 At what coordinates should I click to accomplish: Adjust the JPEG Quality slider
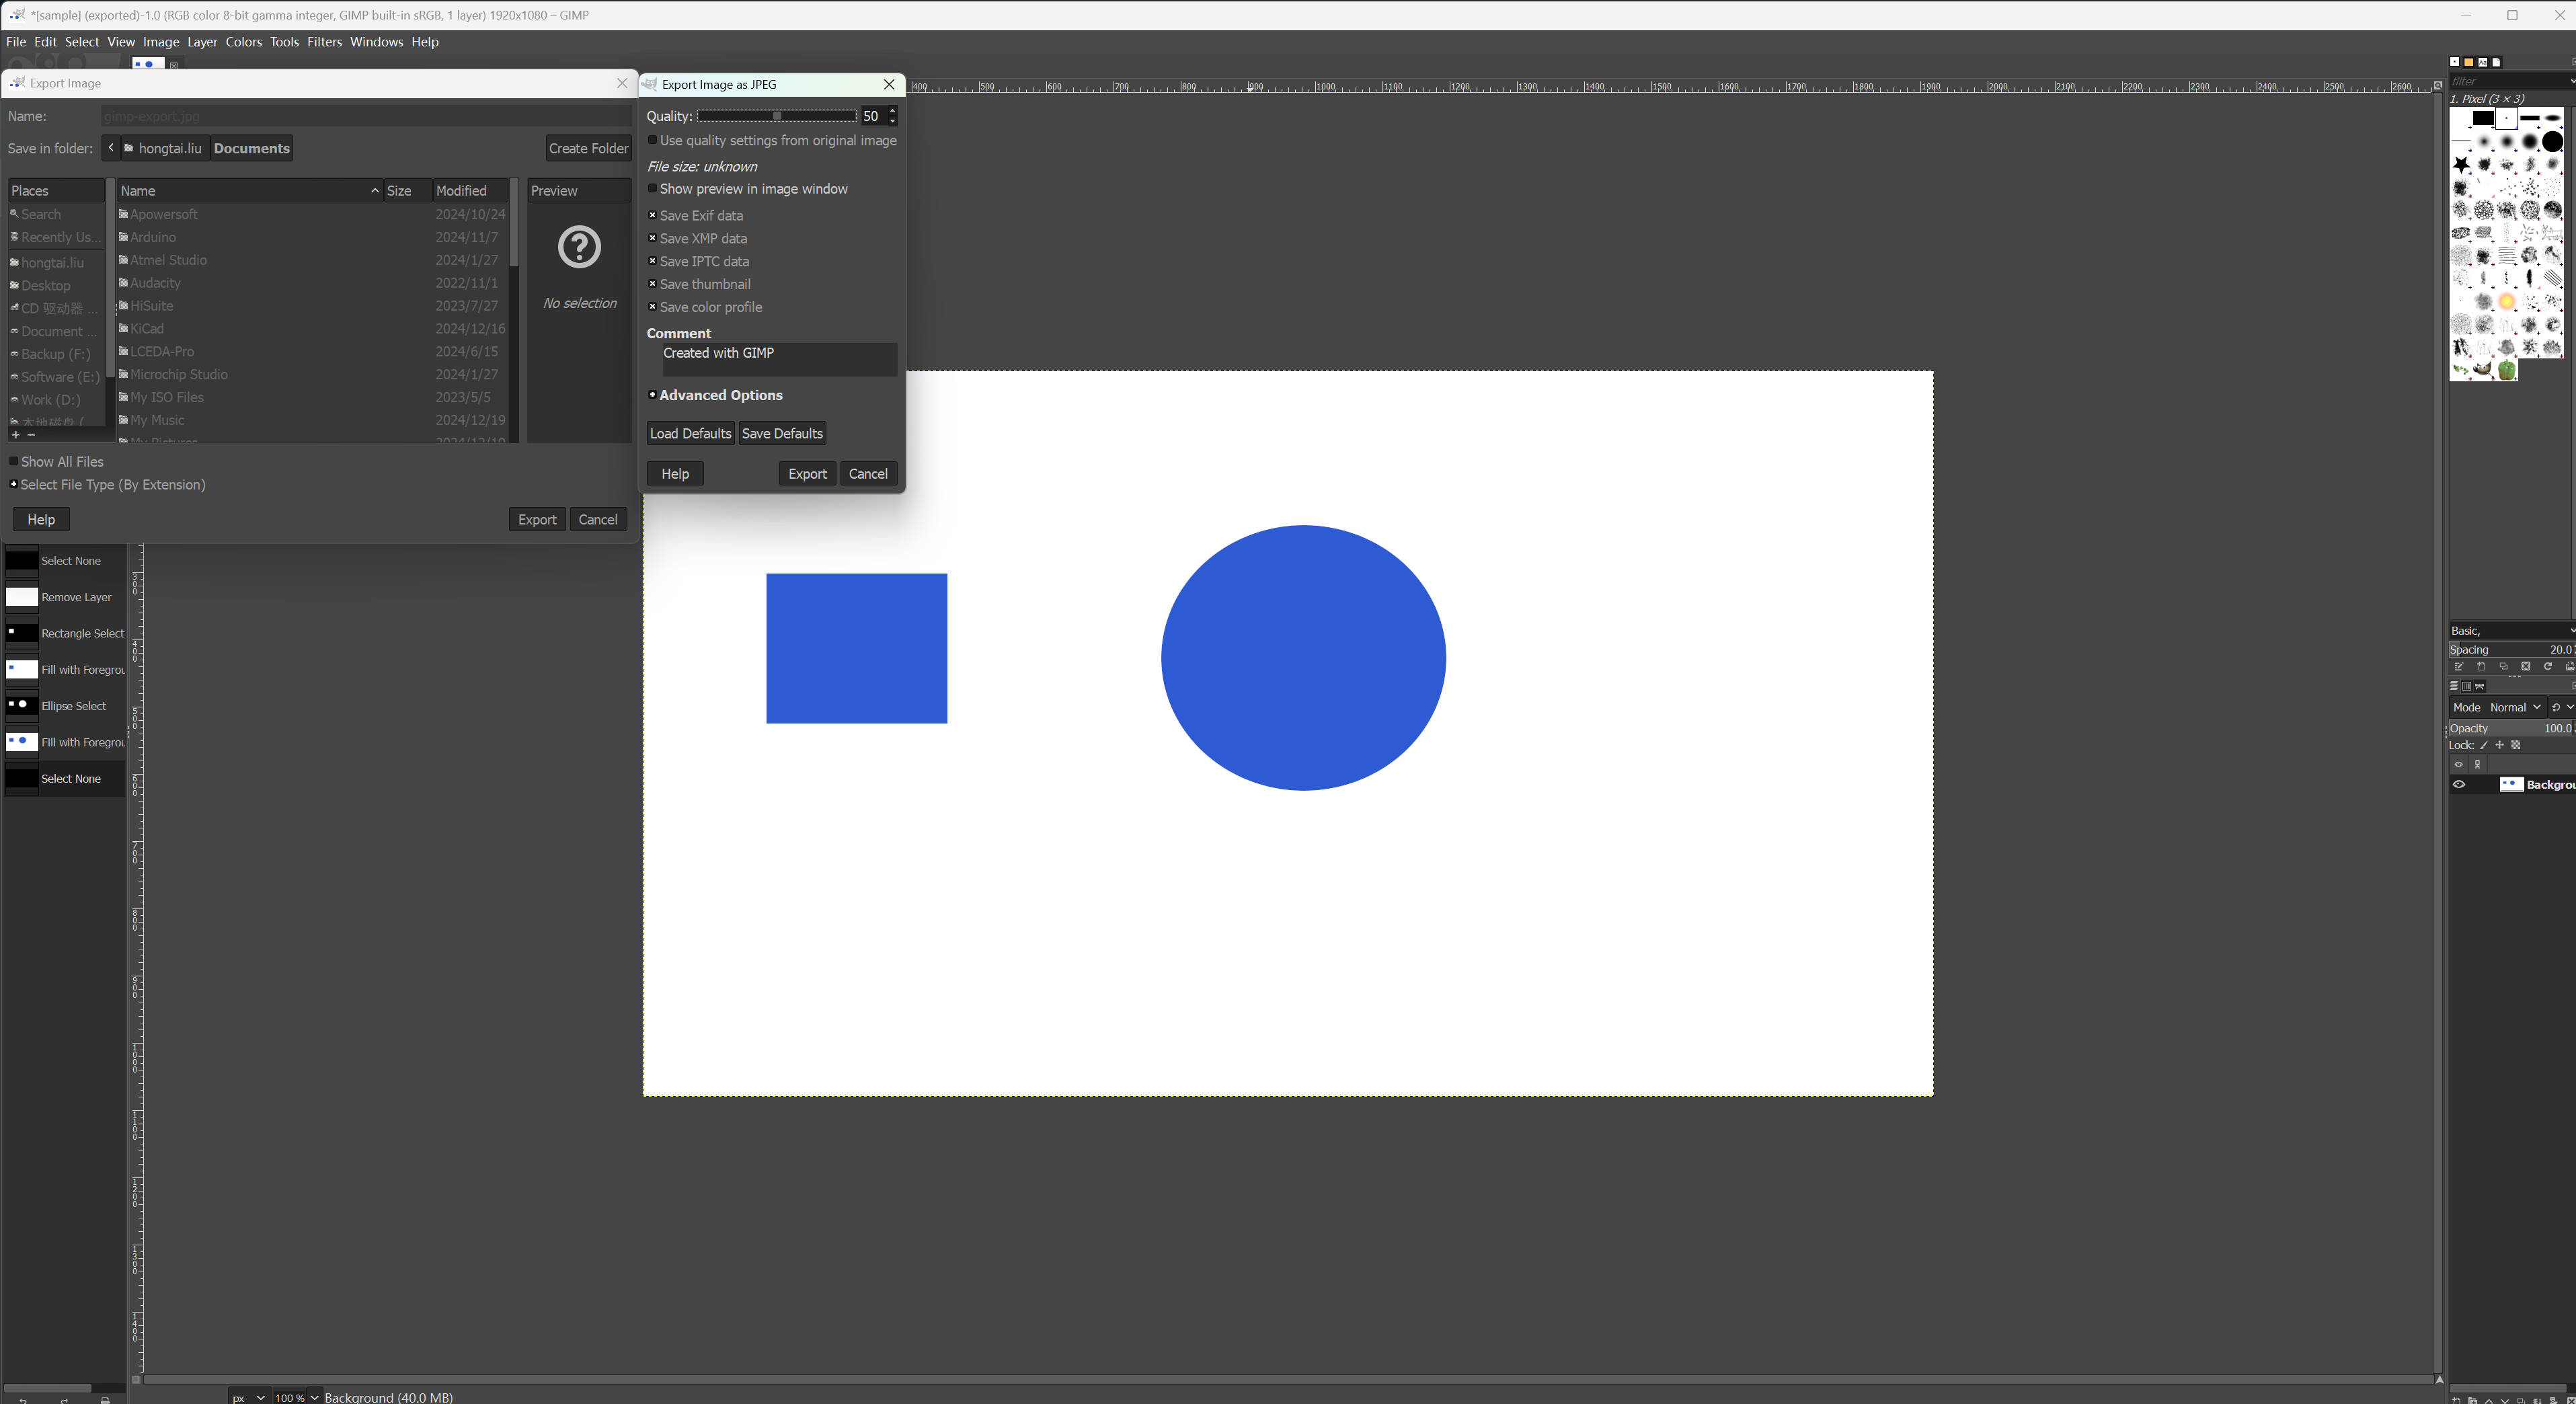777,117
